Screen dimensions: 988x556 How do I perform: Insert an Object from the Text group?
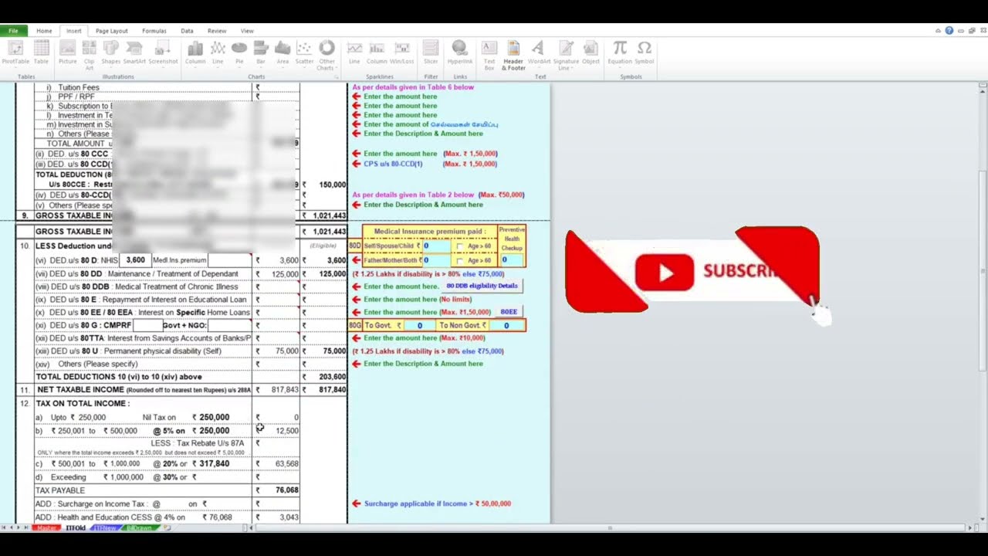(590, 53)
